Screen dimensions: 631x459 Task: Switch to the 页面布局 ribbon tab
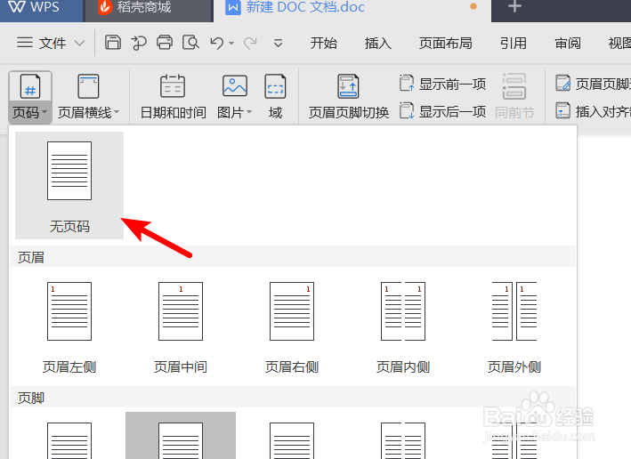446,43
